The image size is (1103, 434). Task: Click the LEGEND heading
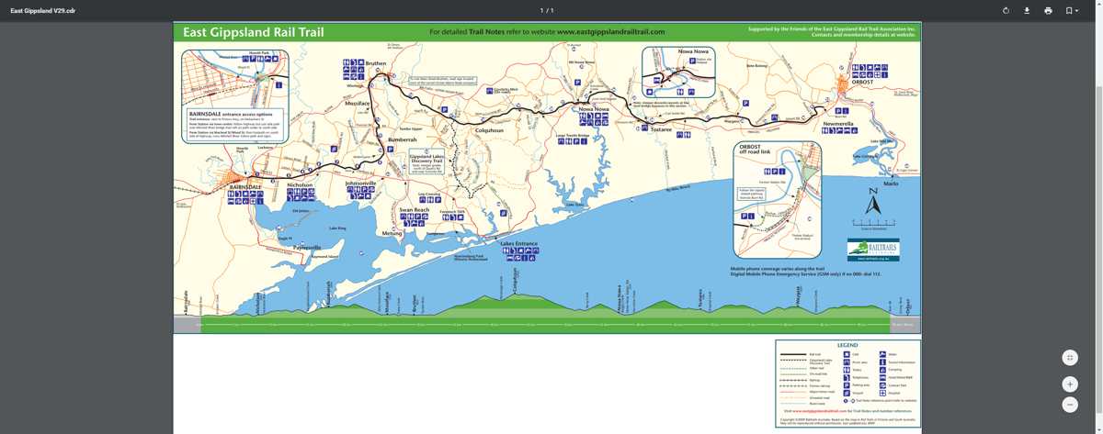tap(847, 345)
